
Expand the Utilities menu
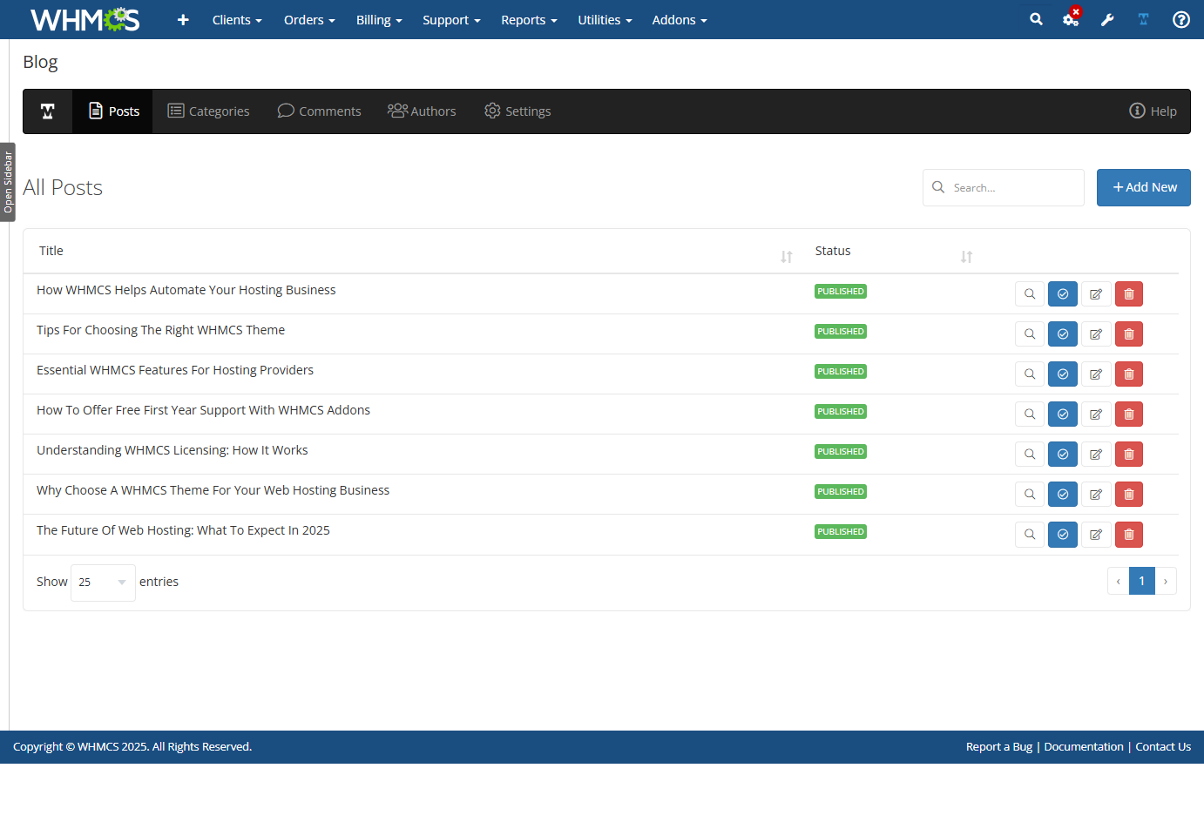[x=605, y=20]
